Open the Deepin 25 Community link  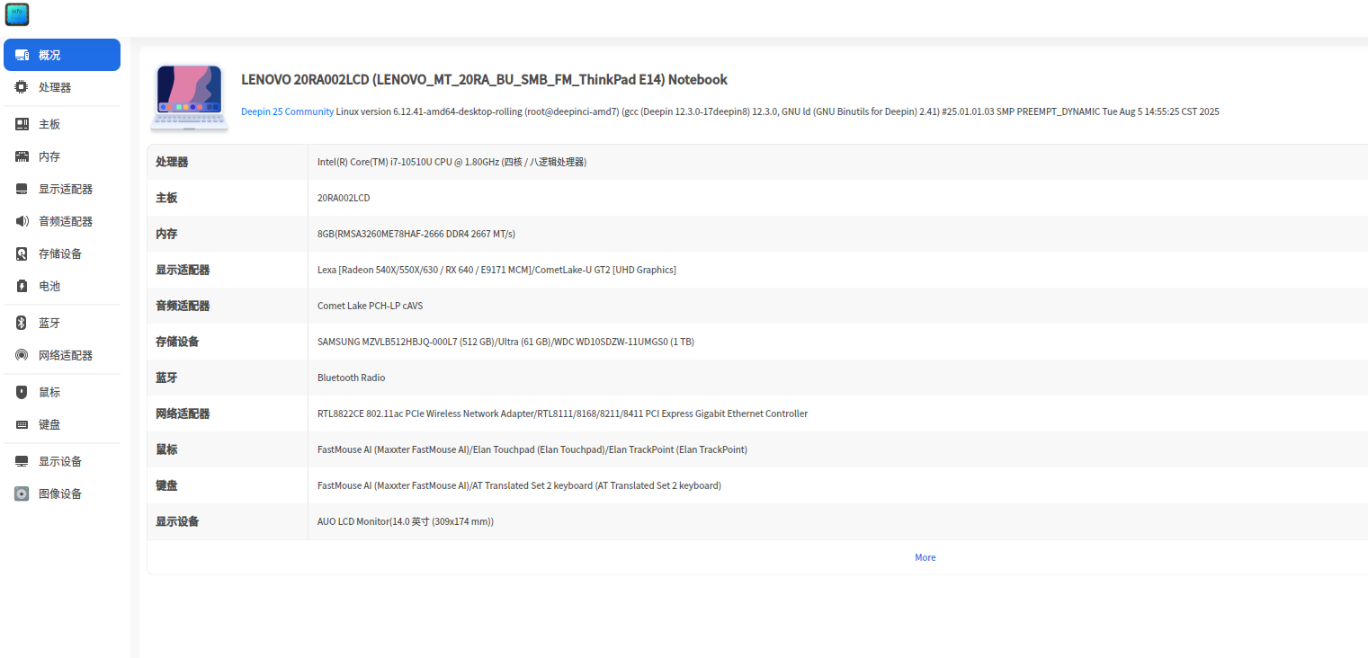pos(287,111)
